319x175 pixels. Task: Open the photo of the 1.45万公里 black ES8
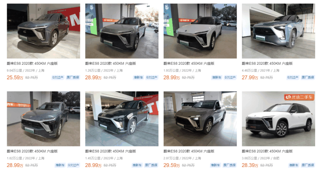click(122, 119)
